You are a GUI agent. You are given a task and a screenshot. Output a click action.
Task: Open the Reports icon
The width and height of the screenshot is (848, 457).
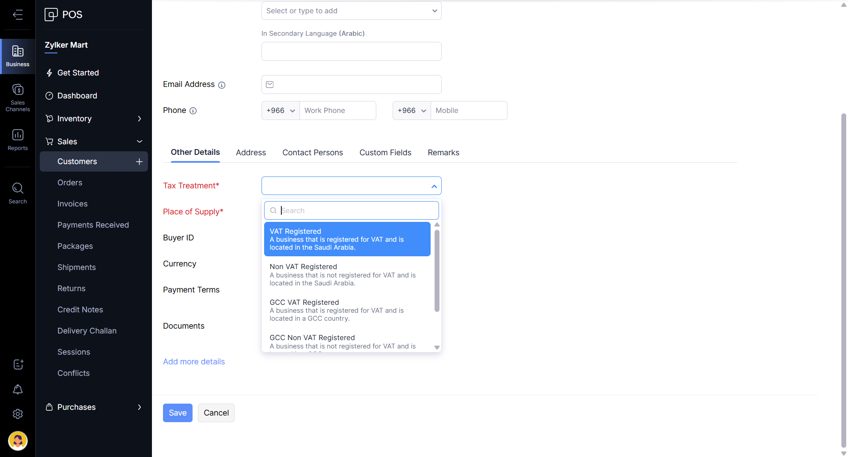point(18,139)
